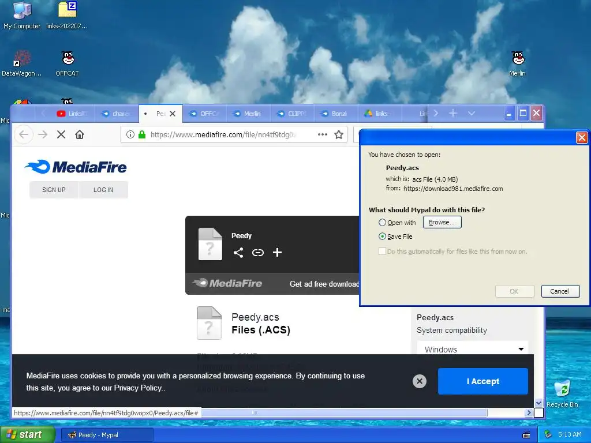Switch to the Links YouTube tab

[x=72, y=114]
